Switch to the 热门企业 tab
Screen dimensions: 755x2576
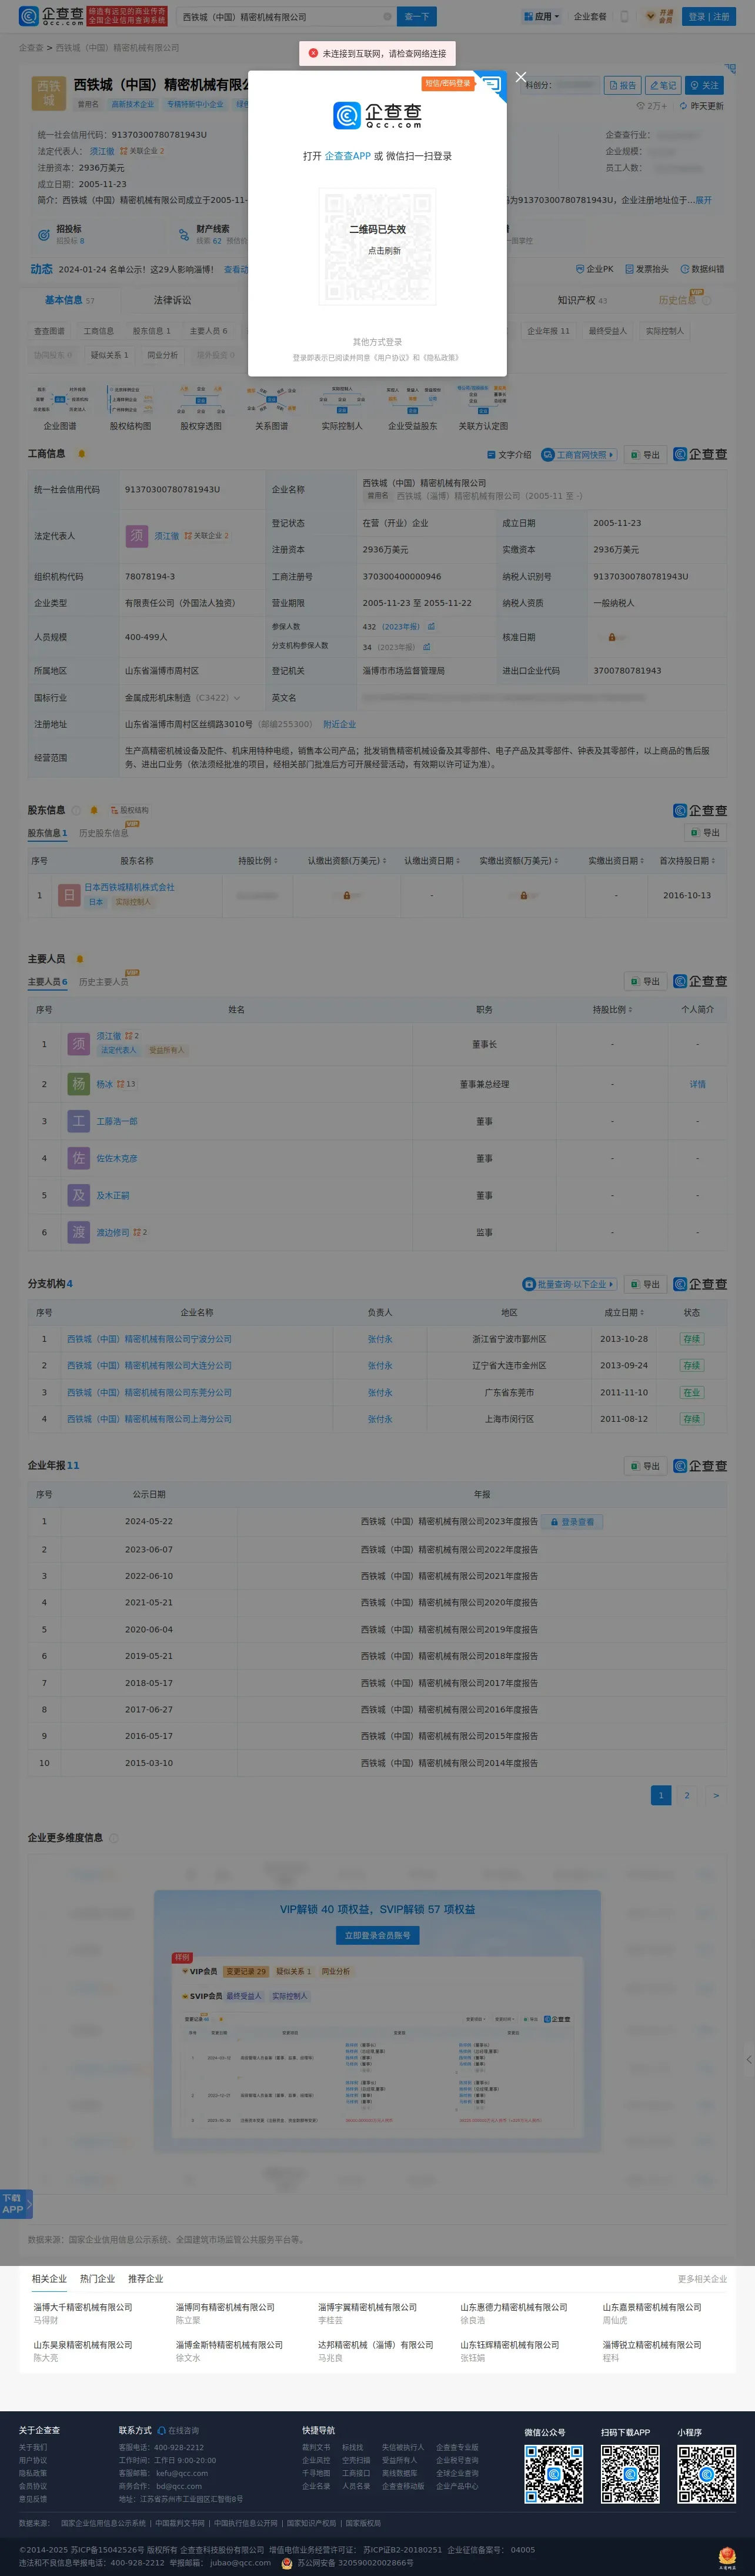[x=97, y=2279]
